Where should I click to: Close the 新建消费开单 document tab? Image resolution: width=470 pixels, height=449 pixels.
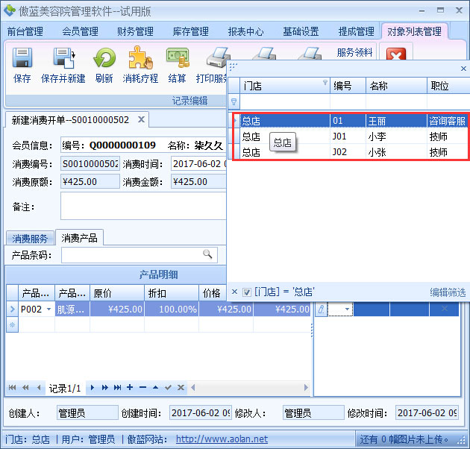(x=140, y=119)
